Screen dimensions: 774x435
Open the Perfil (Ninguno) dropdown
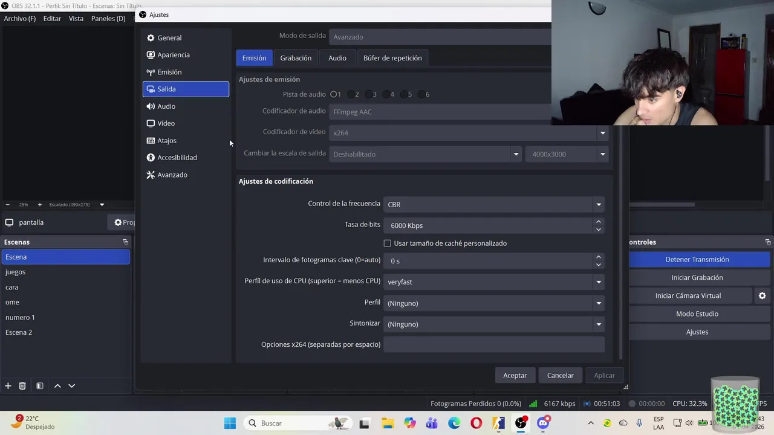point(494,303)
